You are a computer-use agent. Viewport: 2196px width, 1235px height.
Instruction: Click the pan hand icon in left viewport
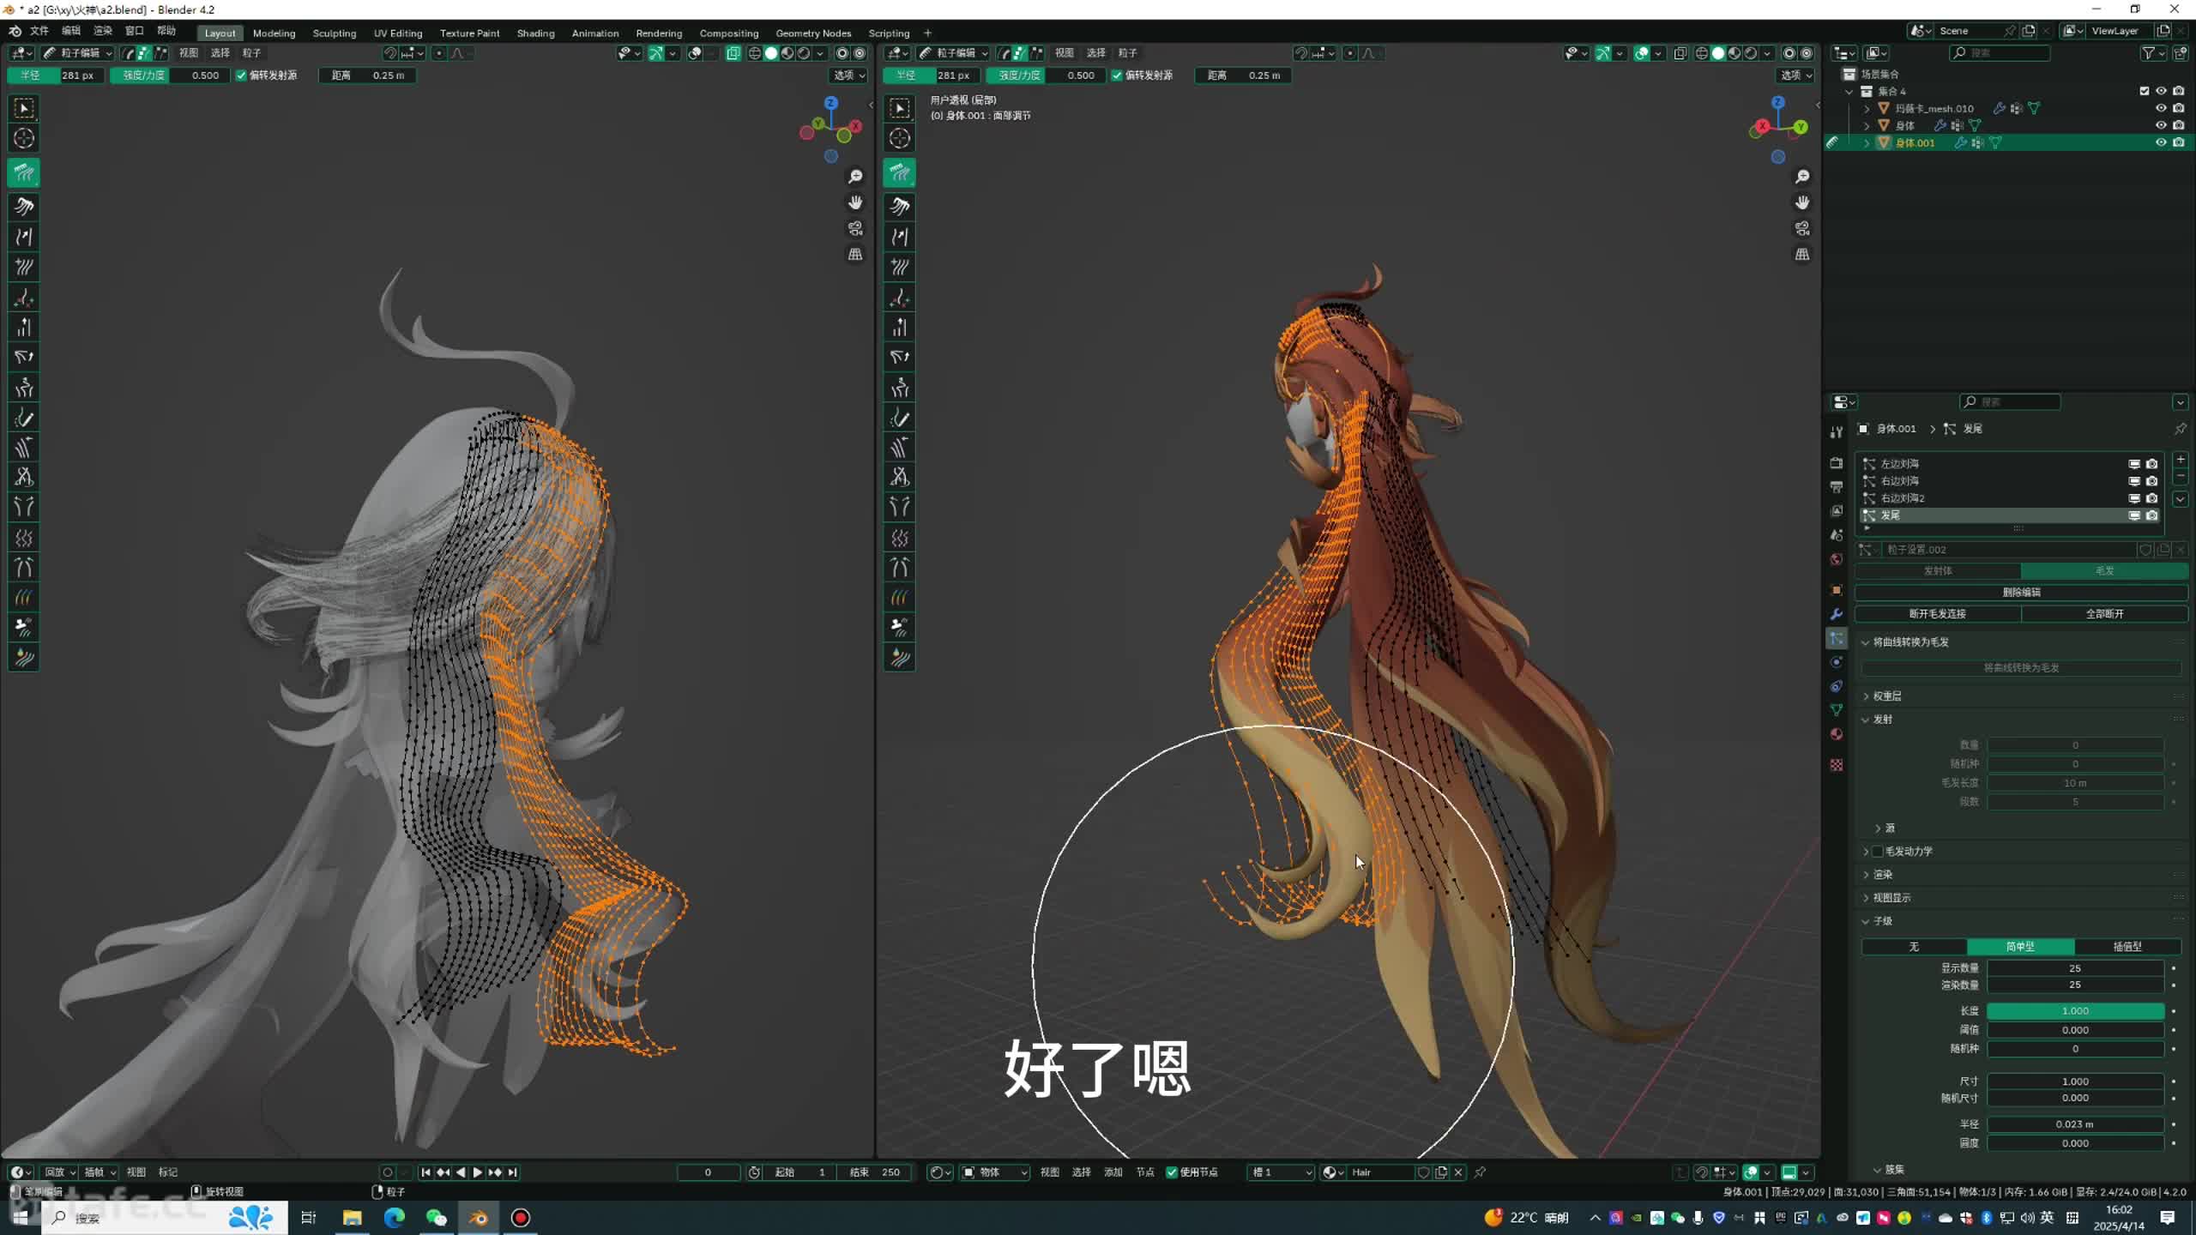click(855, 203)
